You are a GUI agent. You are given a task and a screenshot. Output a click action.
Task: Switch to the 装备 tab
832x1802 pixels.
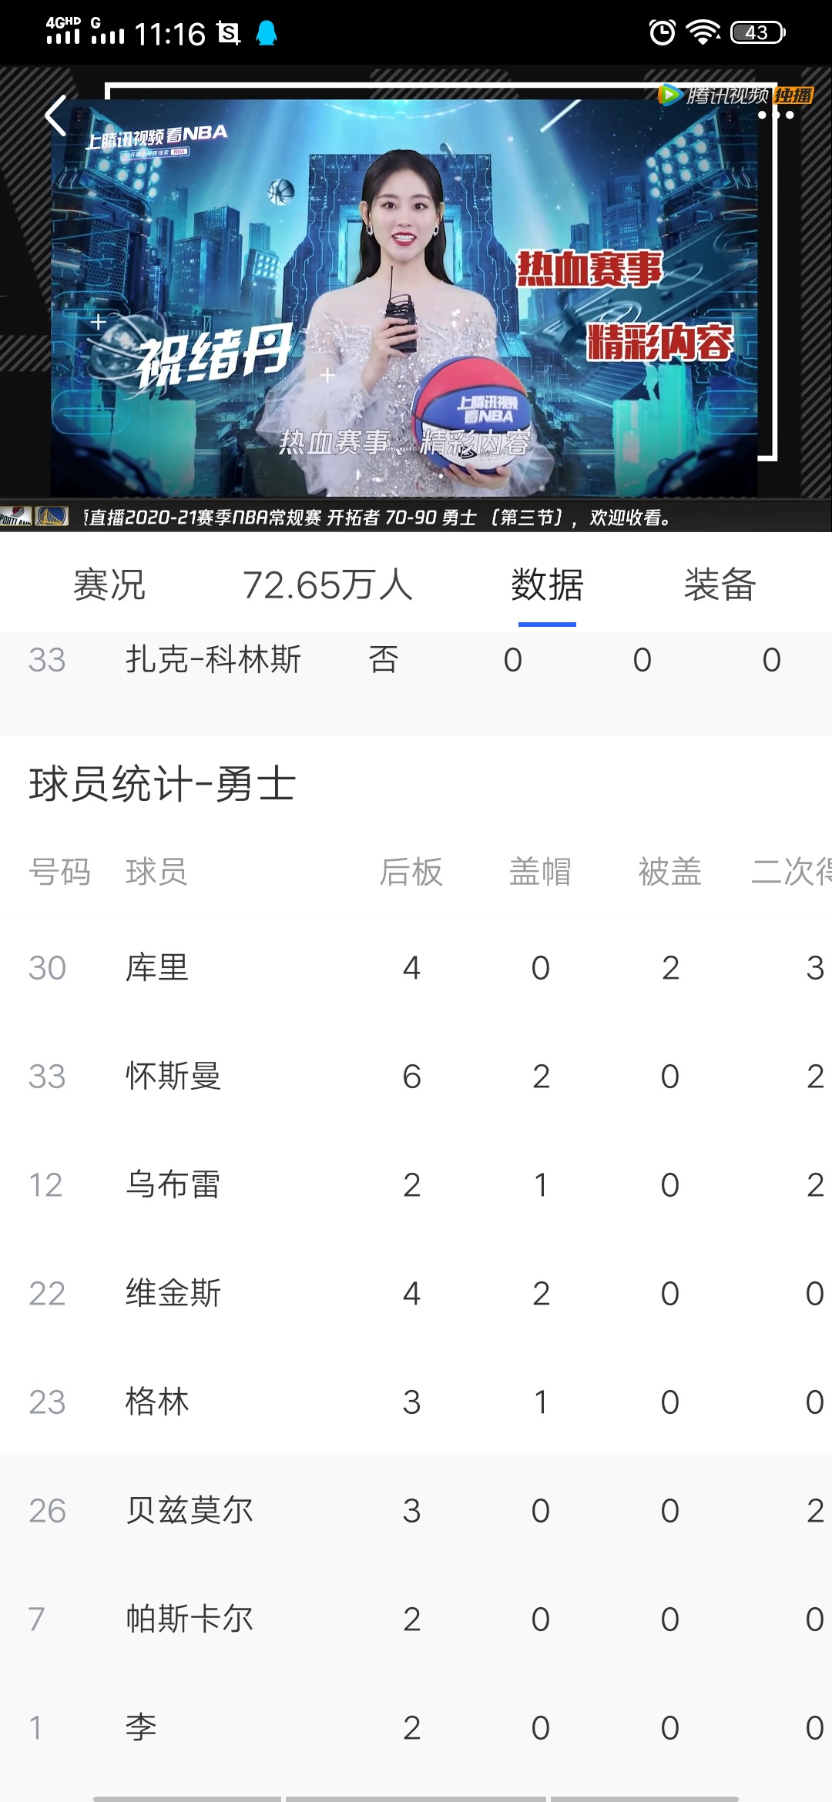[x=720, y=584]
